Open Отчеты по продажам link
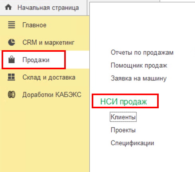 coord(142,53)
